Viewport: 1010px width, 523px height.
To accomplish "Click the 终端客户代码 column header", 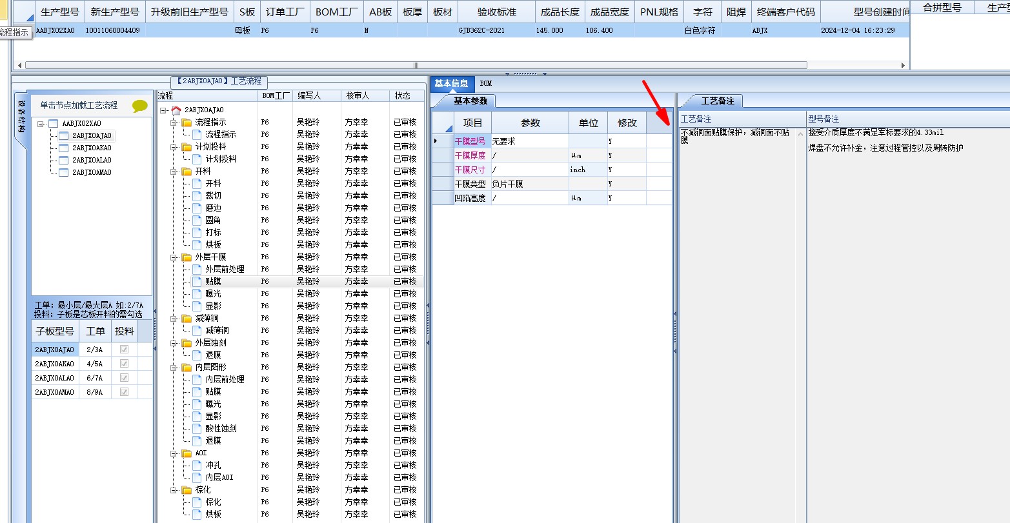I will 785,12.
